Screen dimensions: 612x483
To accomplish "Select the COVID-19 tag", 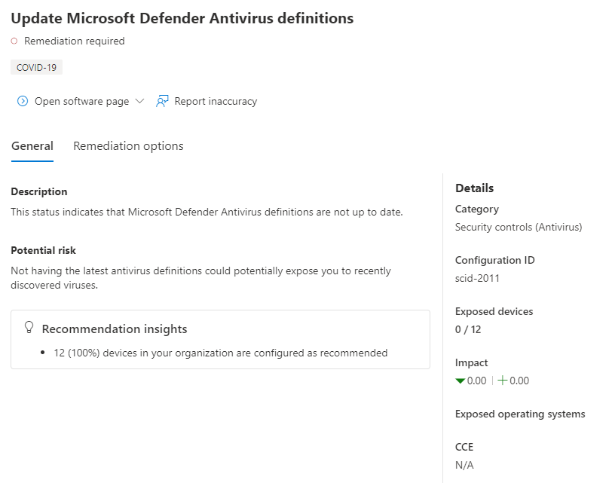I will (36, 66).
